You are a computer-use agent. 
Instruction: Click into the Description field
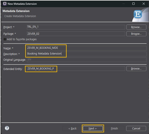pos(87,54)
